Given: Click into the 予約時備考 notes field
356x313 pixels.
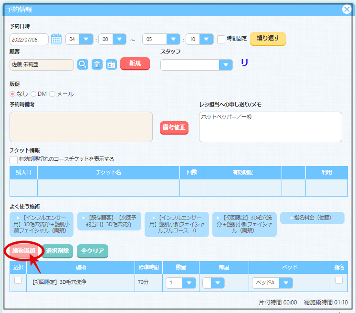Looking at the screenshot, I should click(x=81, y=127).
